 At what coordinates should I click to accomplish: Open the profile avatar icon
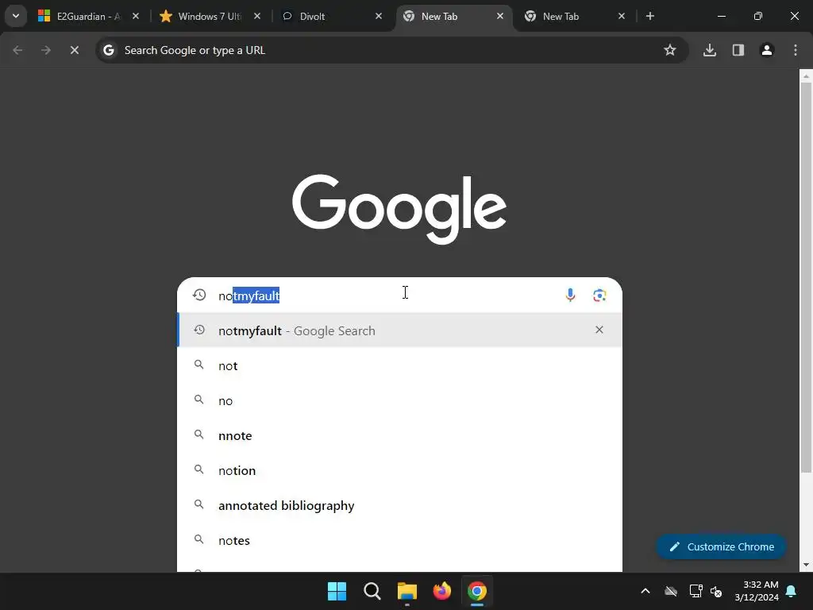click(767, 50)
